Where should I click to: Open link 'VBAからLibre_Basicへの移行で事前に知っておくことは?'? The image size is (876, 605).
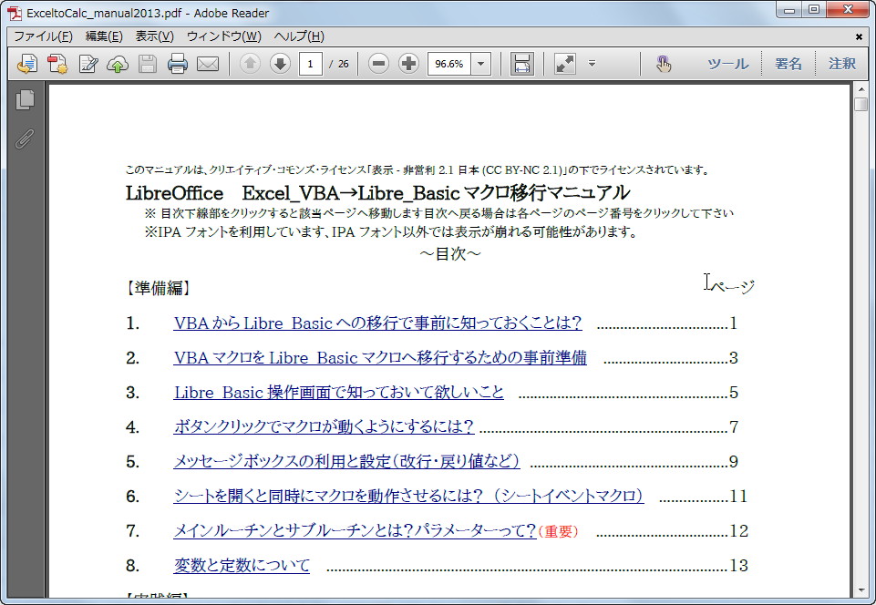click(x=377, y=323)
